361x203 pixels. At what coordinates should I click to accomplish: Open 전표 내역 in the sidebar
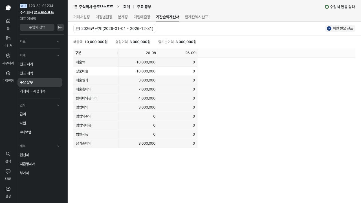(x=40, y=73)
